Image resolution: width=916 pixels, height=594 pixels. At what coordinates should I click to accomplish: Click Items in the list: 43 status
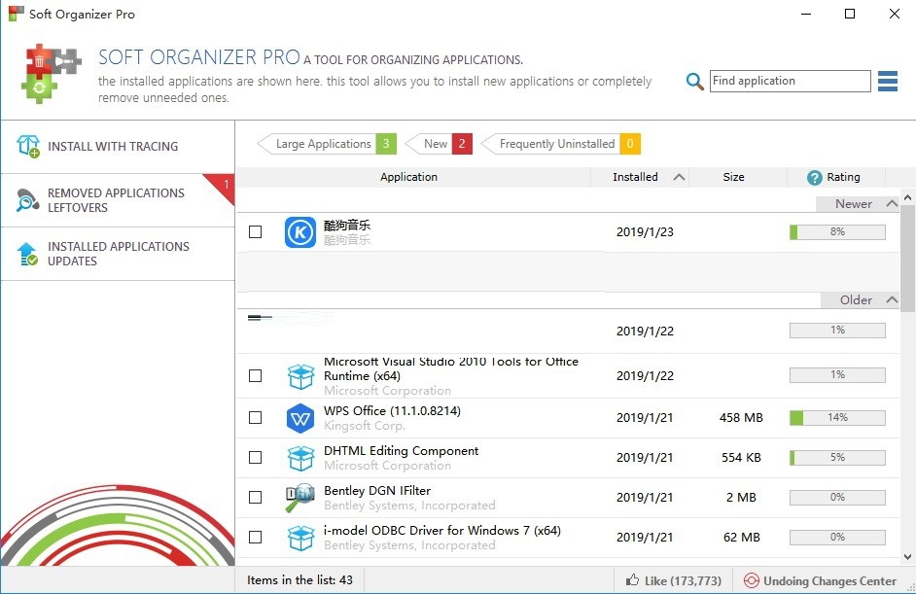point(299,580)
